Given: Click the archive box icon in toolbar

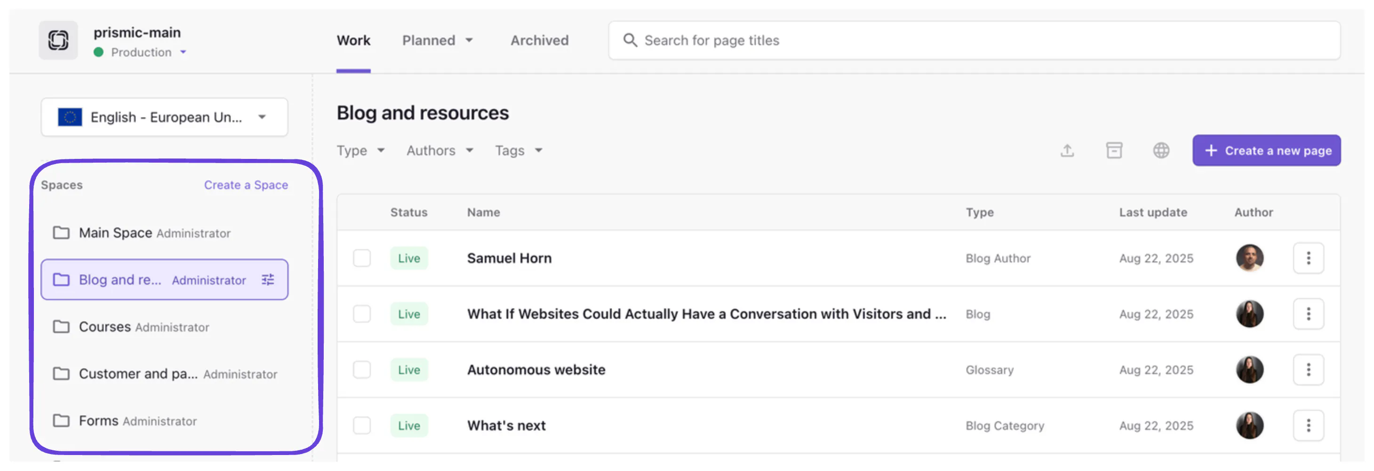Looking at the screenshot, I should pyautogui.click(x=1114, y=151).
